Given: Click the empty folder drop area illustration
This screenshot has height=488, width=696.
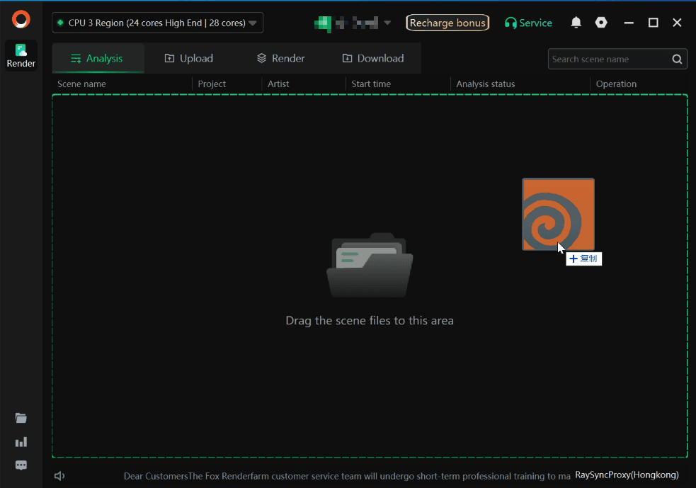Looking at the screenshot, I should [370, 266].
